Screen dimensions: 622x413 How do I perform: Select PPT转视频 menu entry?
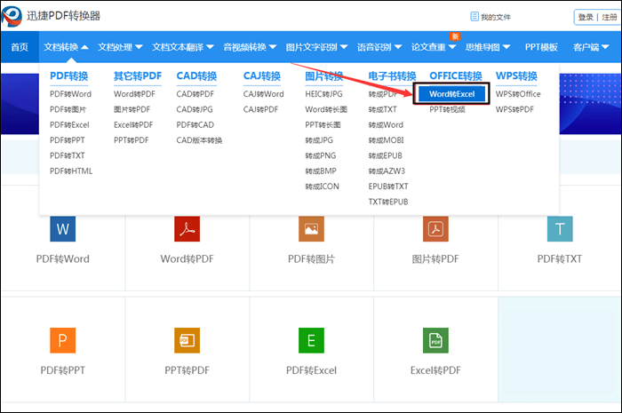(447, 109)
